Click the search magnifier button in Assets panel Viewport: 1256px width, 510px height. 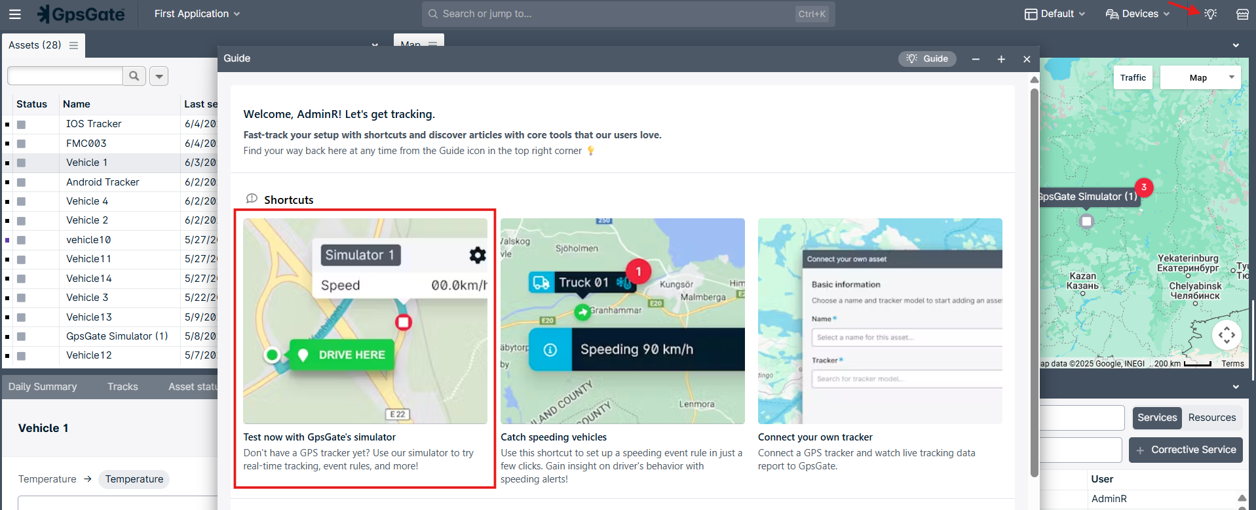tap(134, 76)
